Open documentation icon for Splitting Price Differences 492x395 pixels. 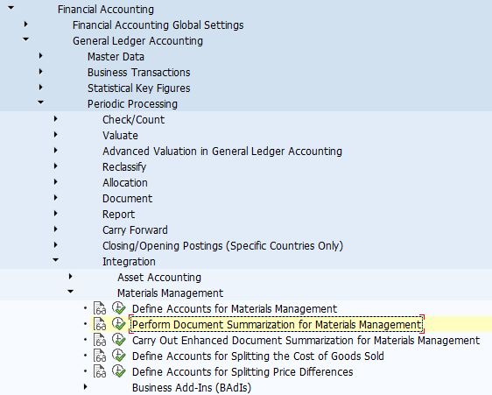100,371
